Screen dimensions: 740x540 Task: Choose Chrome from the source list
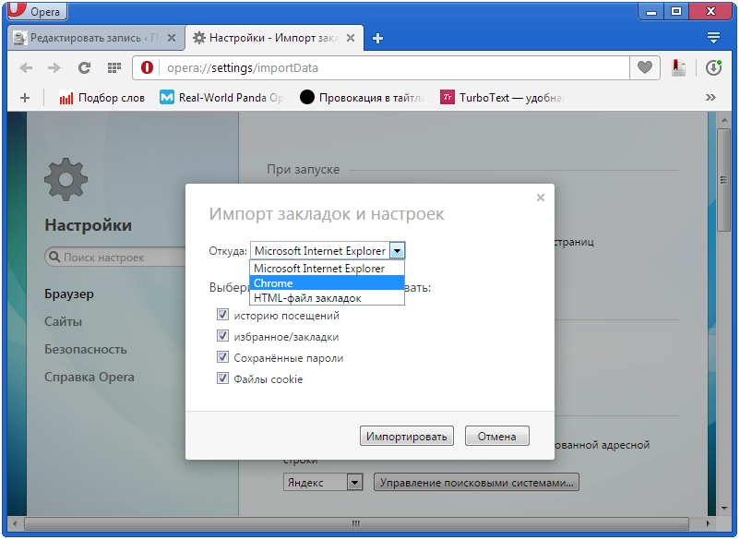point(327,283)
